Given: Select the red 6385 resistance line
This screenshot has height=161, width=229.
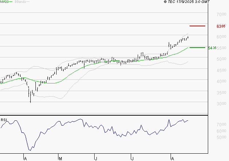Looking at the screenshot, I should point(197,26).
